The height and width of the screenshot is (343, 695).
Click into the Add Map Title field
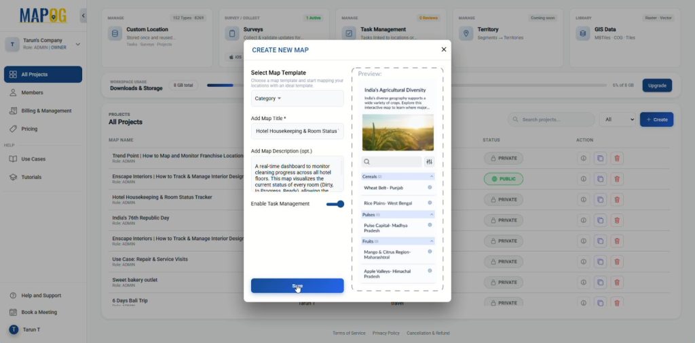pos(297,131)
